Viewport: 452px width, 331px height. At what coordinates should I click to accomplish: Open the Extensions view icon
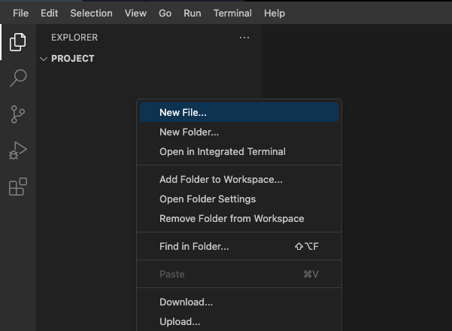[x=17, y=187]
